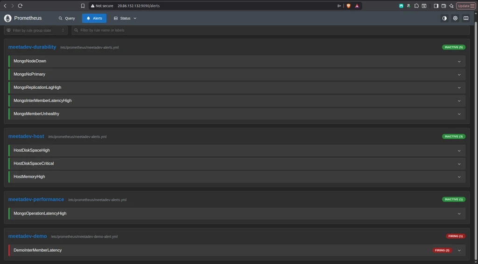Select the MongoNoPrimary rule name
This screenshot has width=478, height=264.
pos(29,74)
